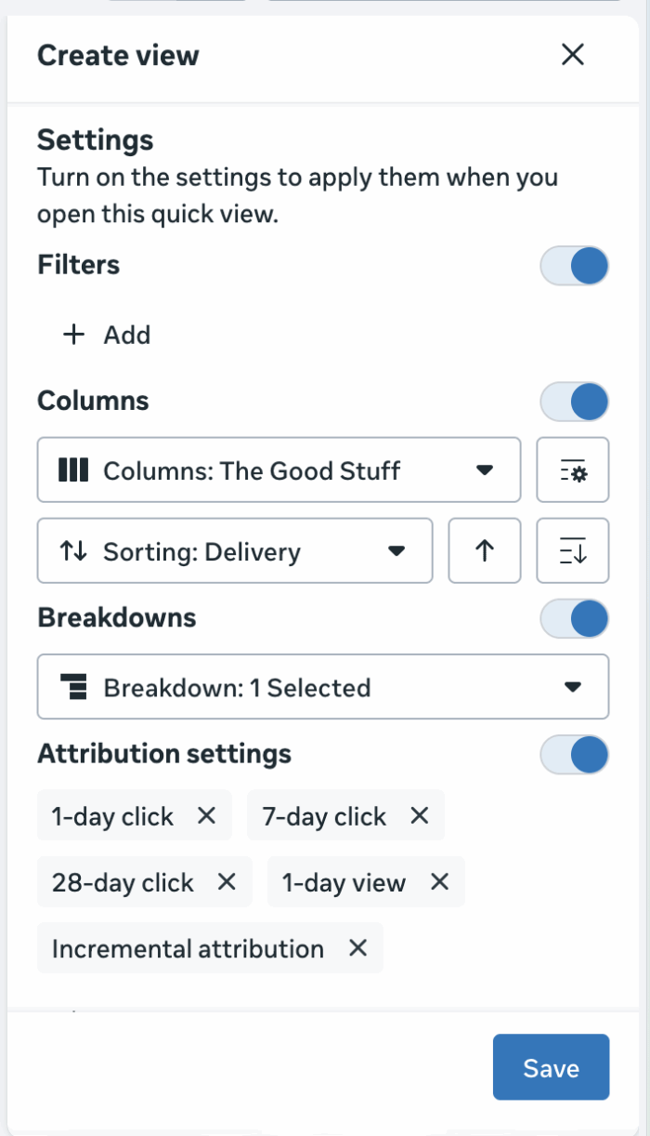
Task: Close the Create view panel
Action: click(x=573, y=55)
